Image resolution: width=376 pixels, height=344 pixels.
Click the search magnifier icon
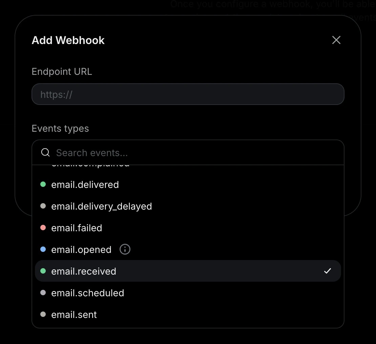tap(45, 152)
